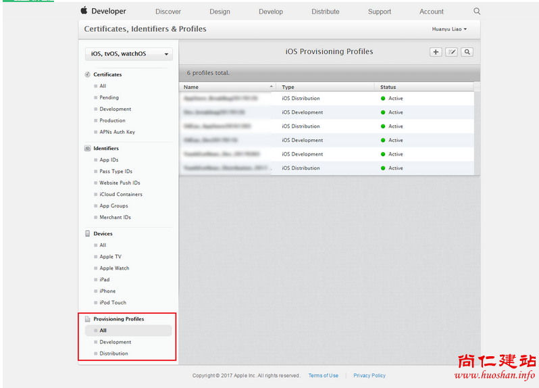Open the Huanyu Liao account dropdown

coord(449,29)
